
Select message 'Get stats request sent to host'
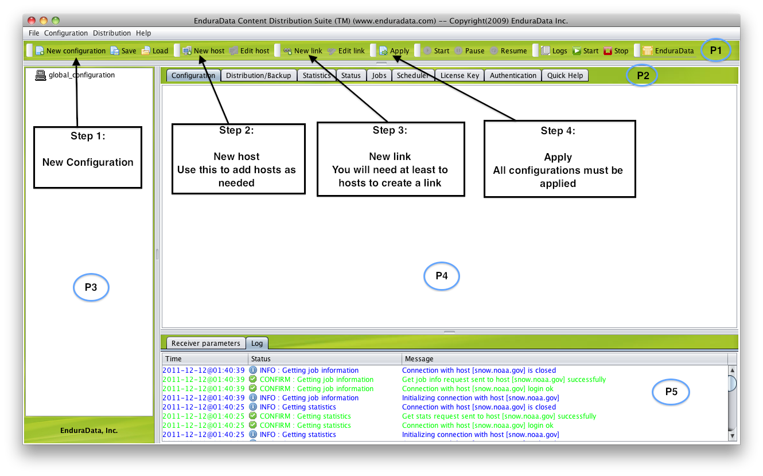tap(499, 416)
